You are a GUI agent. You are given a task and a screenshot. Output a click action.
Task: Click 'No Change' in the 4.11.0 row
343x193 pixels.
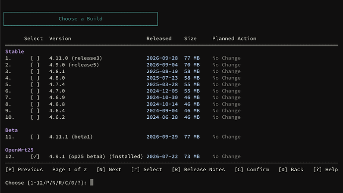click(226, 58)
